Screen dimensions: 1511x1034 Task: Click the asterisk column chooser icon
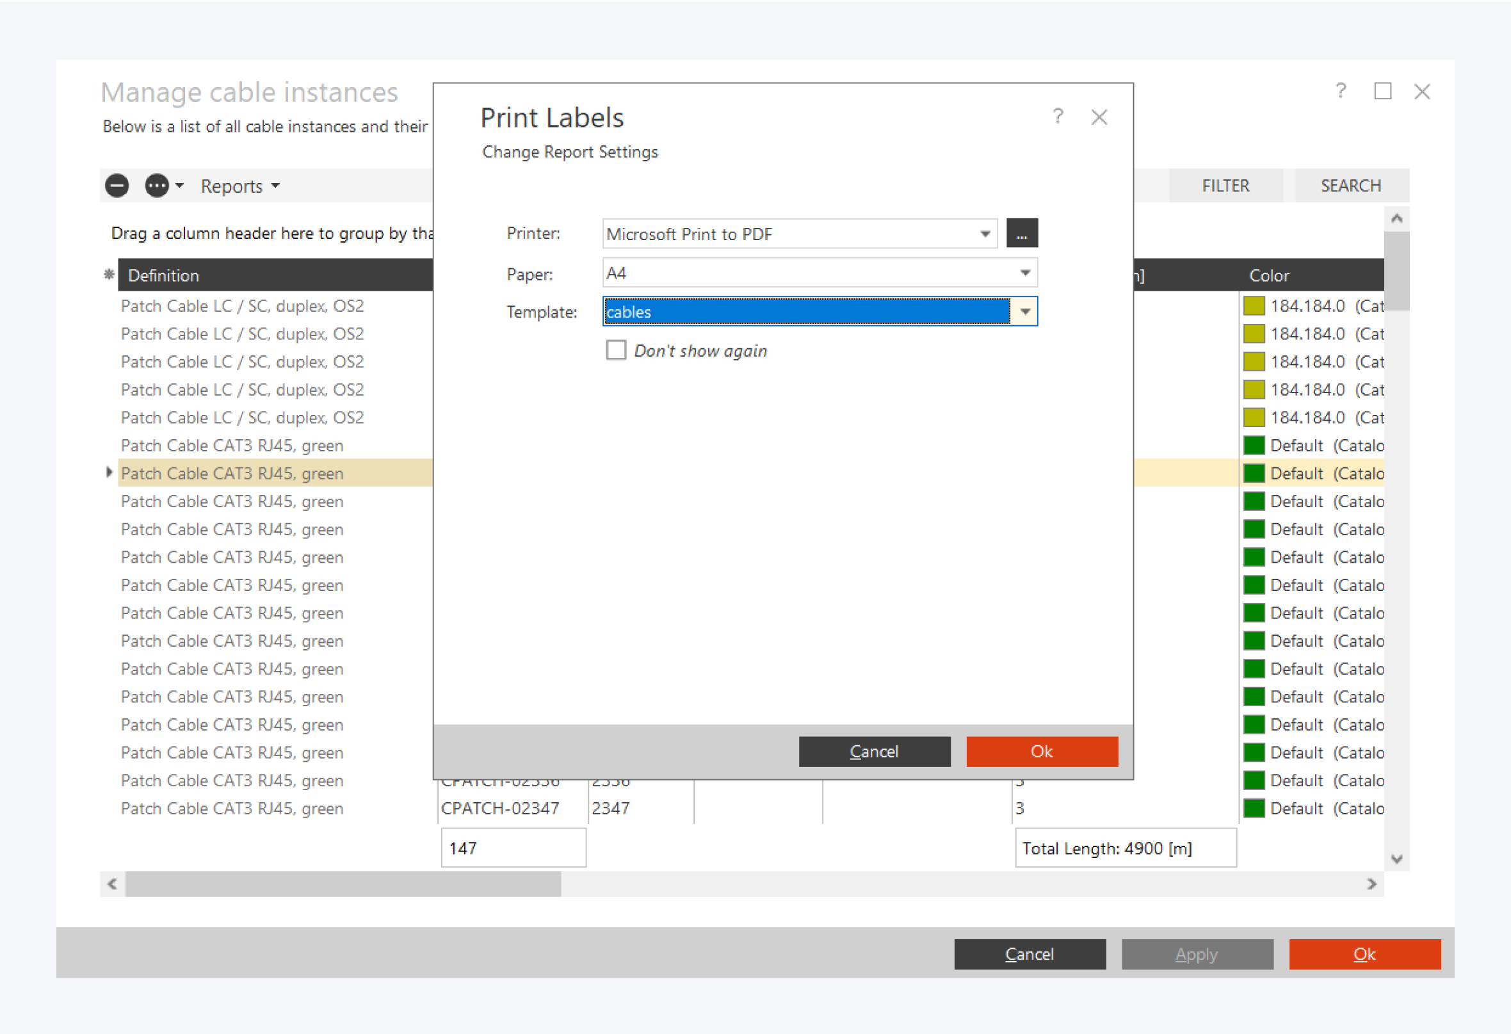tap(109, 275)
